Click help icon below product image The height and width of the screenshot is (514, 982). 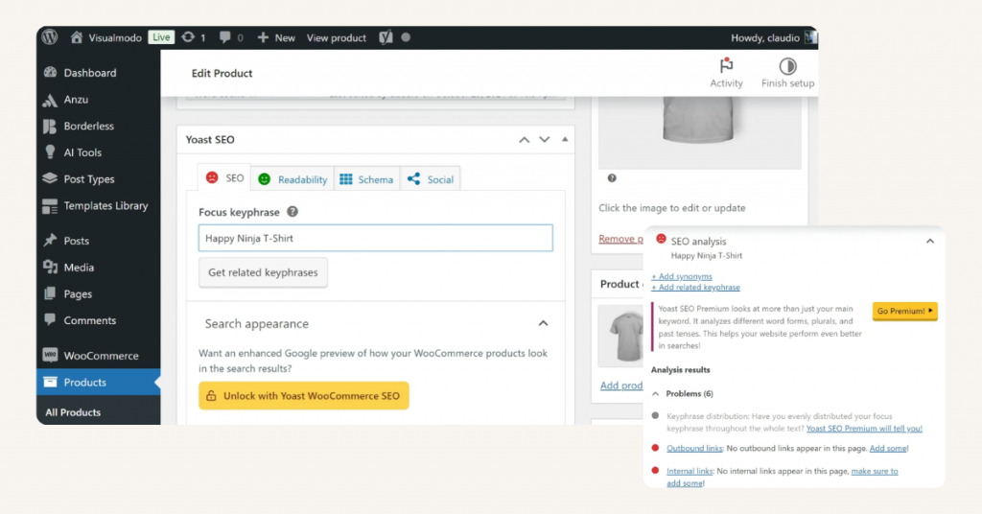point(612,177)
